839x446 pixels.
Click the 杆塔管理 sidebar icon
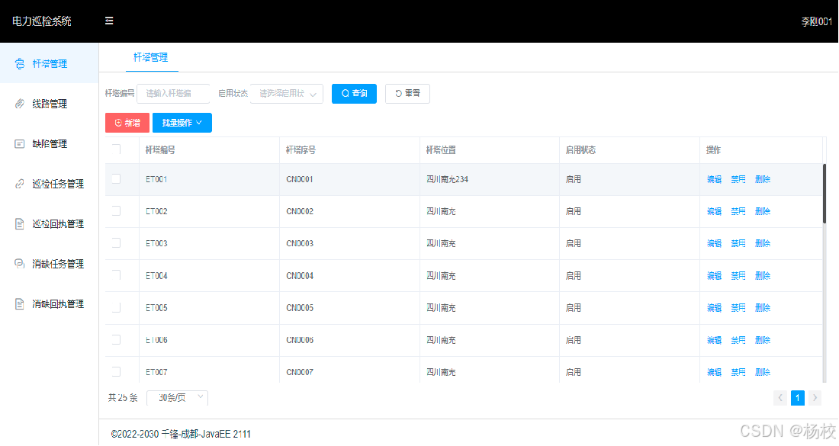20,63
